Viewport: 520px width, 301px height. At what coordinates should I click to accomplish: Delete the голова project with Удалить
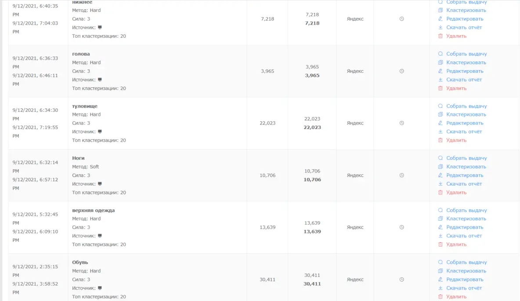[456, 88]
